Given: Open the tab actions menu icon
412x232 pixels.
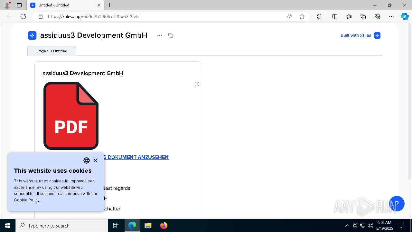Looking at the screenshot, I should [19, 5].
